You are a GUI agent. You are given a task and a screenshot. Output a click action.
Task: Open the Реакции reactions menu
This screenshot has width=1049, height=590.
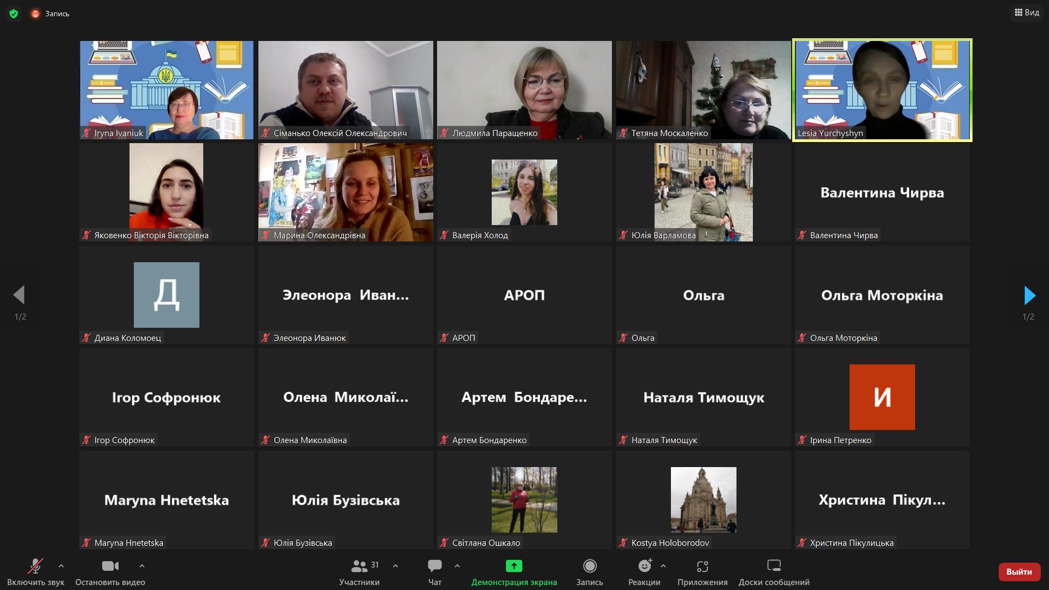click(644, 572)
